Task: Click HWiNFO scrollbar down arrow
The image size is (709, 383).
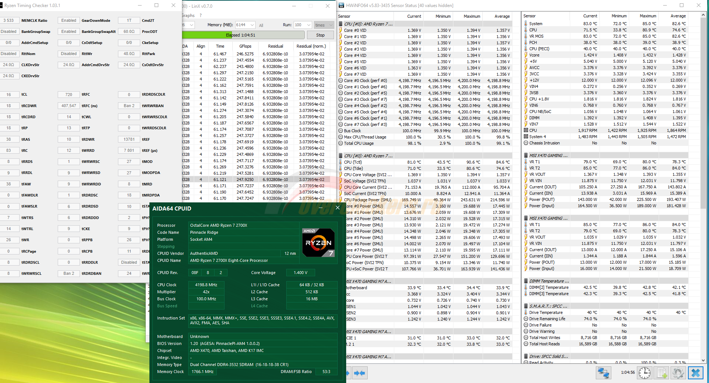Action: (x=703, y=360)
